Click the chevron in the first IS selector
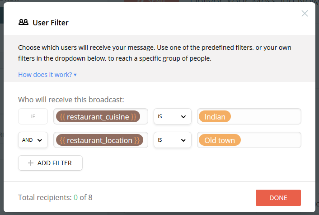319x215 pixels. point(183,117)
